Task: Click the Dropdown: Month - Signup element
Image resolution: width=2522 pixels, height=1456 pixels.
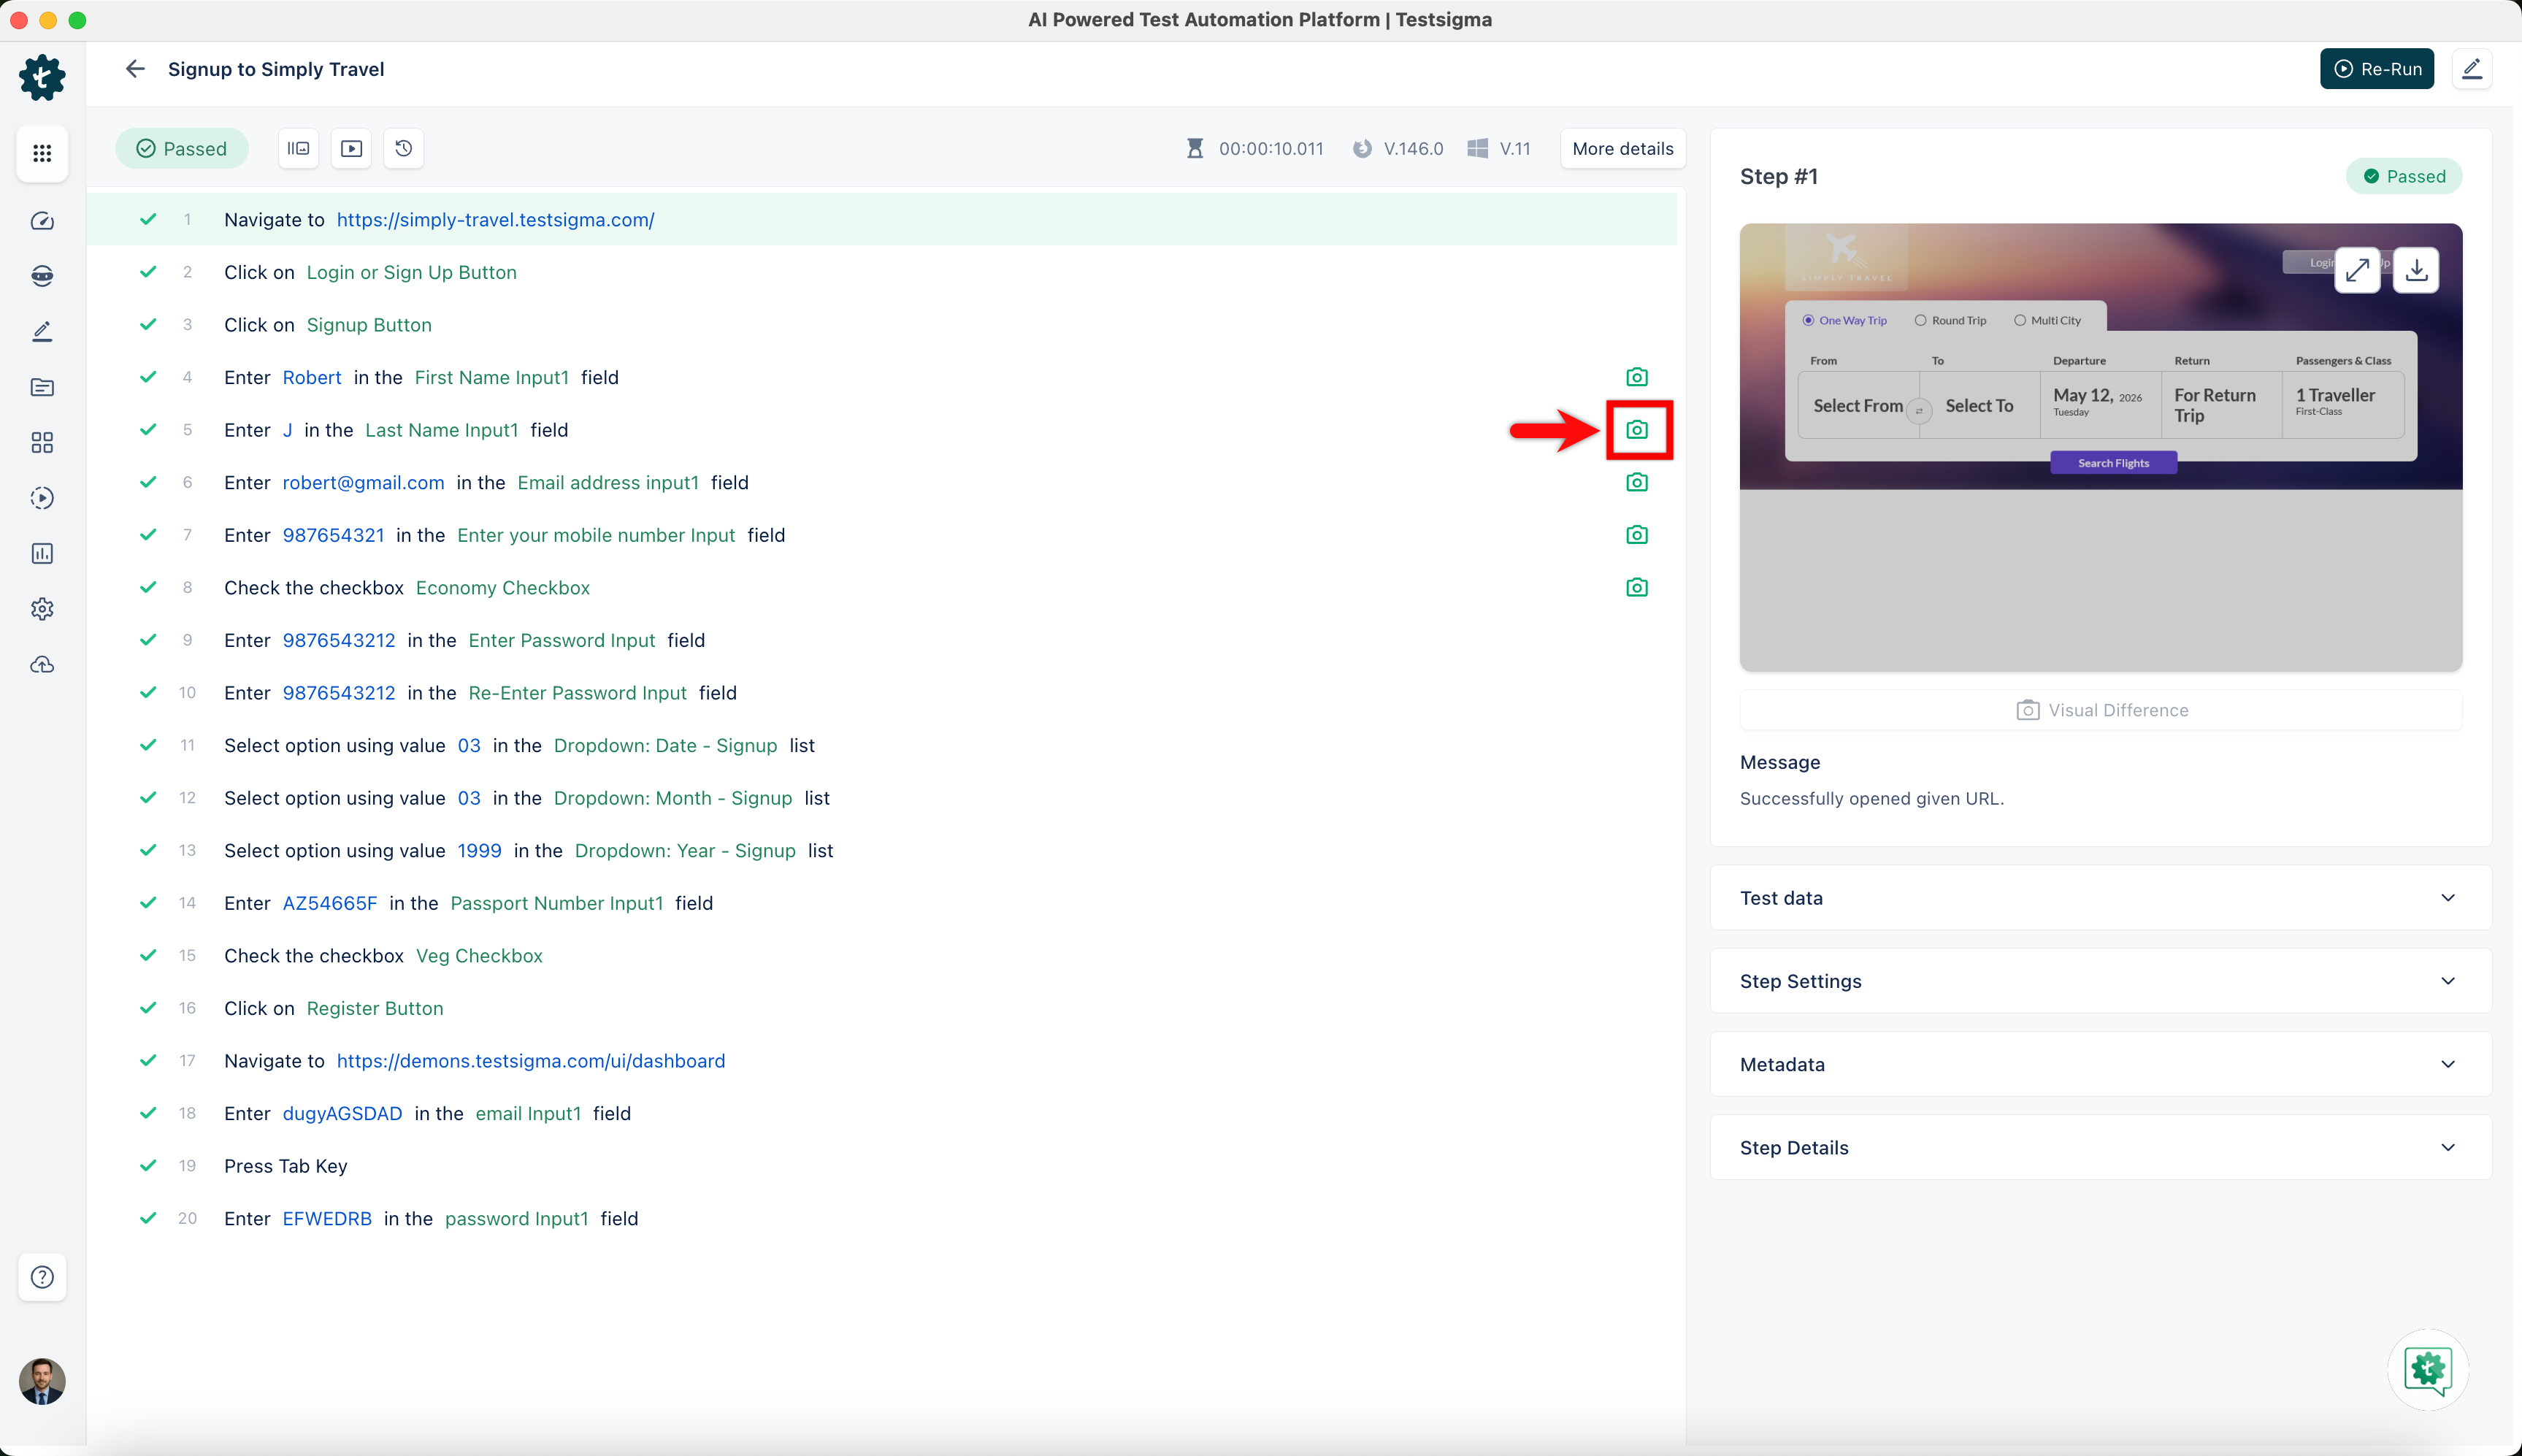Action: tap(673, 798)
